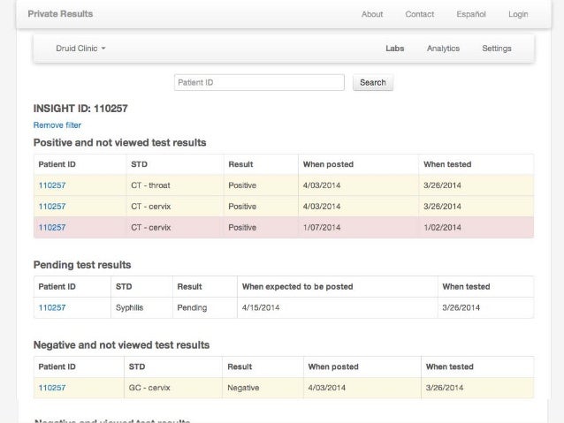
Task: Select the Syphilis cell
Action: (x=141, y=307)
